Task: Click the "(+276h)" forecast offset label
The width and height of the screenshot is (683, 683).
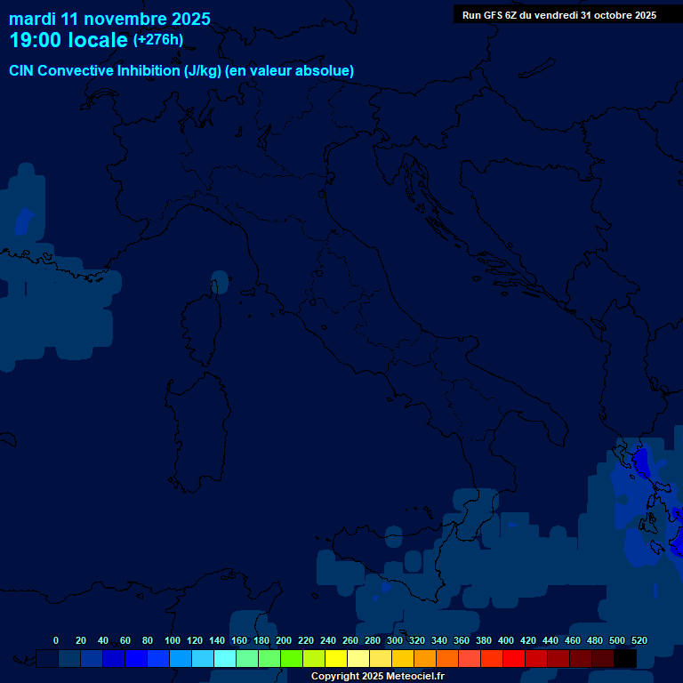Action: tap(157, 40)
